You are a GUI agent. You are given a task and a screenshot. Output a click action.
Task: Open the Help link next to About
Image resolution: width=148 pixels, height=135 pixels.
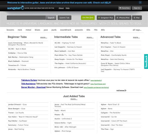[67, 8]
